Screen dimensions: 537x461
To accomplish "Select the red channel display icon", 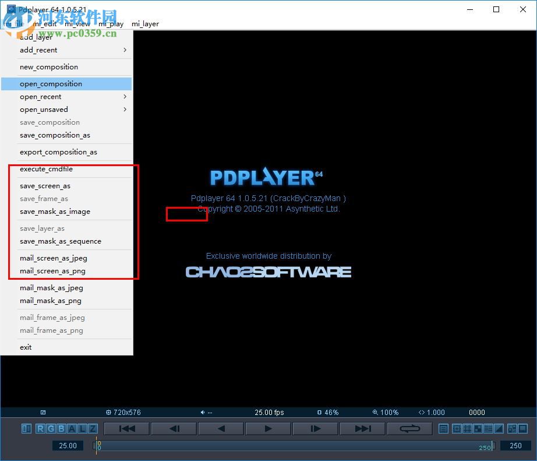I will [x=40, y=428].
